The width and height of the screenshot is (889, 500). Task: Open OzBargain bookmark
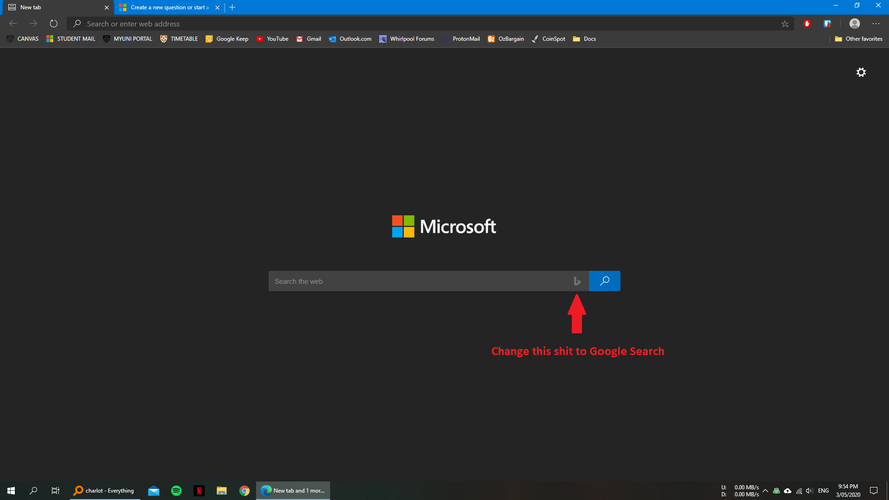506,39
